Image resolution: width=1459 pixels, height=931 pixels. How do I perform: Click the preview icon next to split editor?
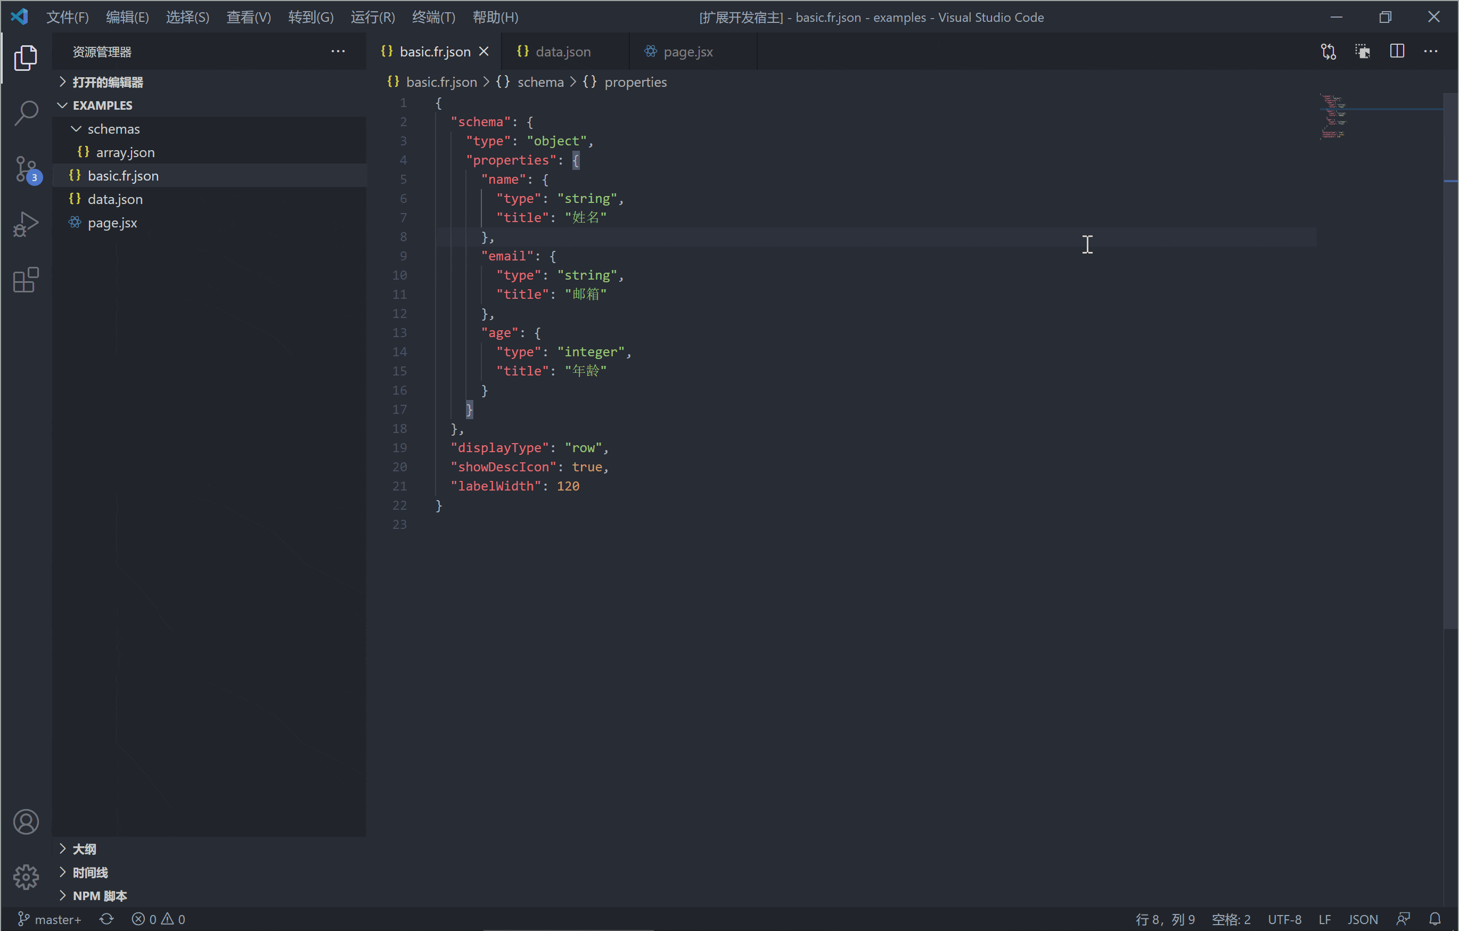(x=1363, y=52)
